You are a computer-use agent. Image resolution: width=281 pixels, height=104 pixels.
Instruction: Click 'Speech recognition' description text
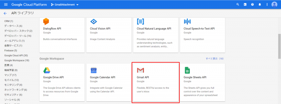(194, 39)
